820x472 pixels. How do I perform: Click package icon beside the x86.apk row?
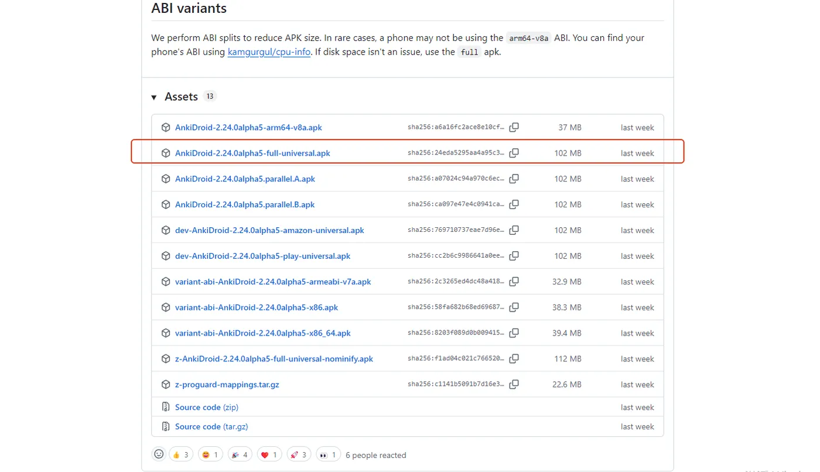pos(166,308)
